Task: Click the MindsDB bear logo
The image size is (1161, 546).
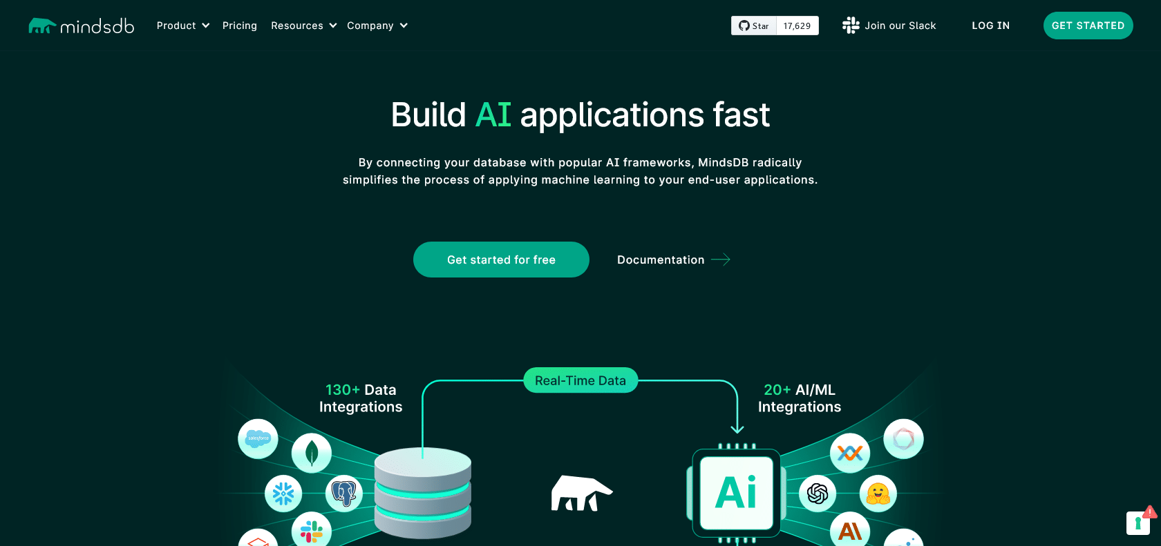Action: point(81,26)
